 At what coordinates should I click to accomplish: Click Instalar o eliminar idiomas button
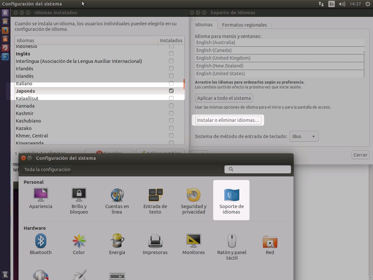click(x=228, y=120)
